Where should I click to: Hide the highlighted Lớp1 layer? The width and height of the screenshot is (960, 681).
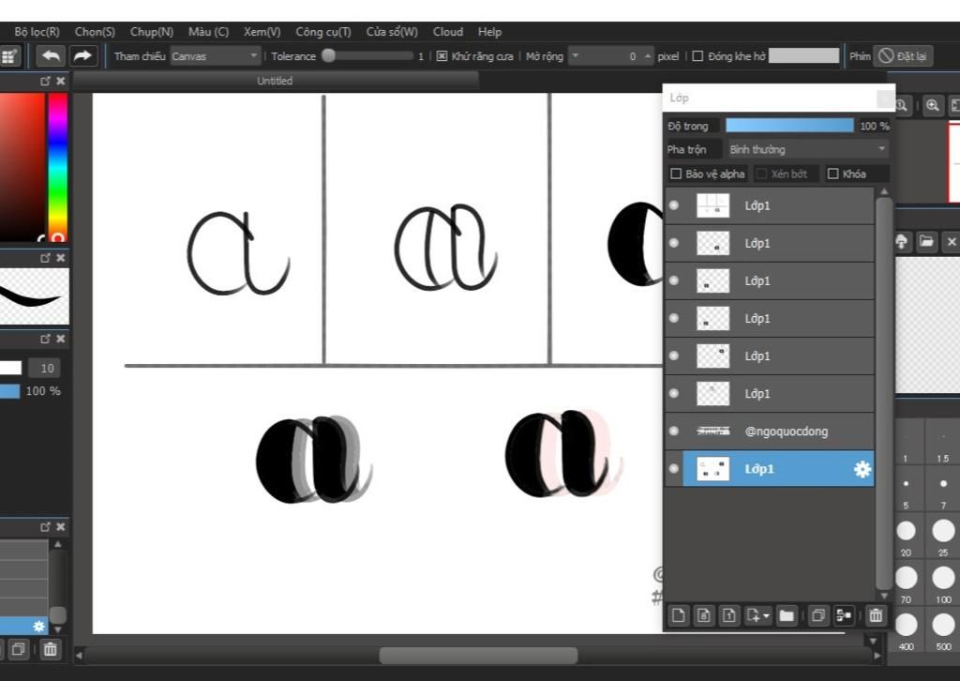674,468
